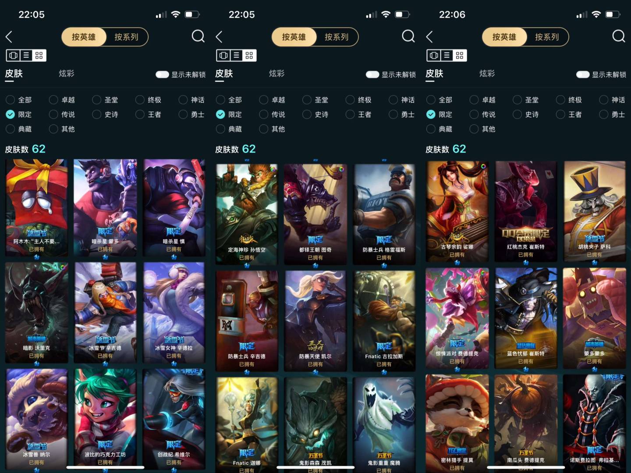This screenshot has height=473, width=631.
Task: Open the 防暴天使 凯尔 skin card
Action: (315, 321)
